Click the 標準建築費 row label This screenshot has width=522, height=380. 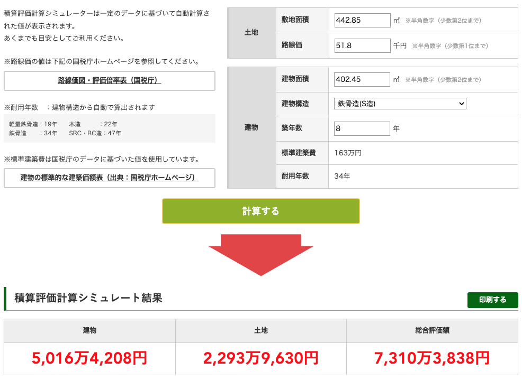pos(298,153)
